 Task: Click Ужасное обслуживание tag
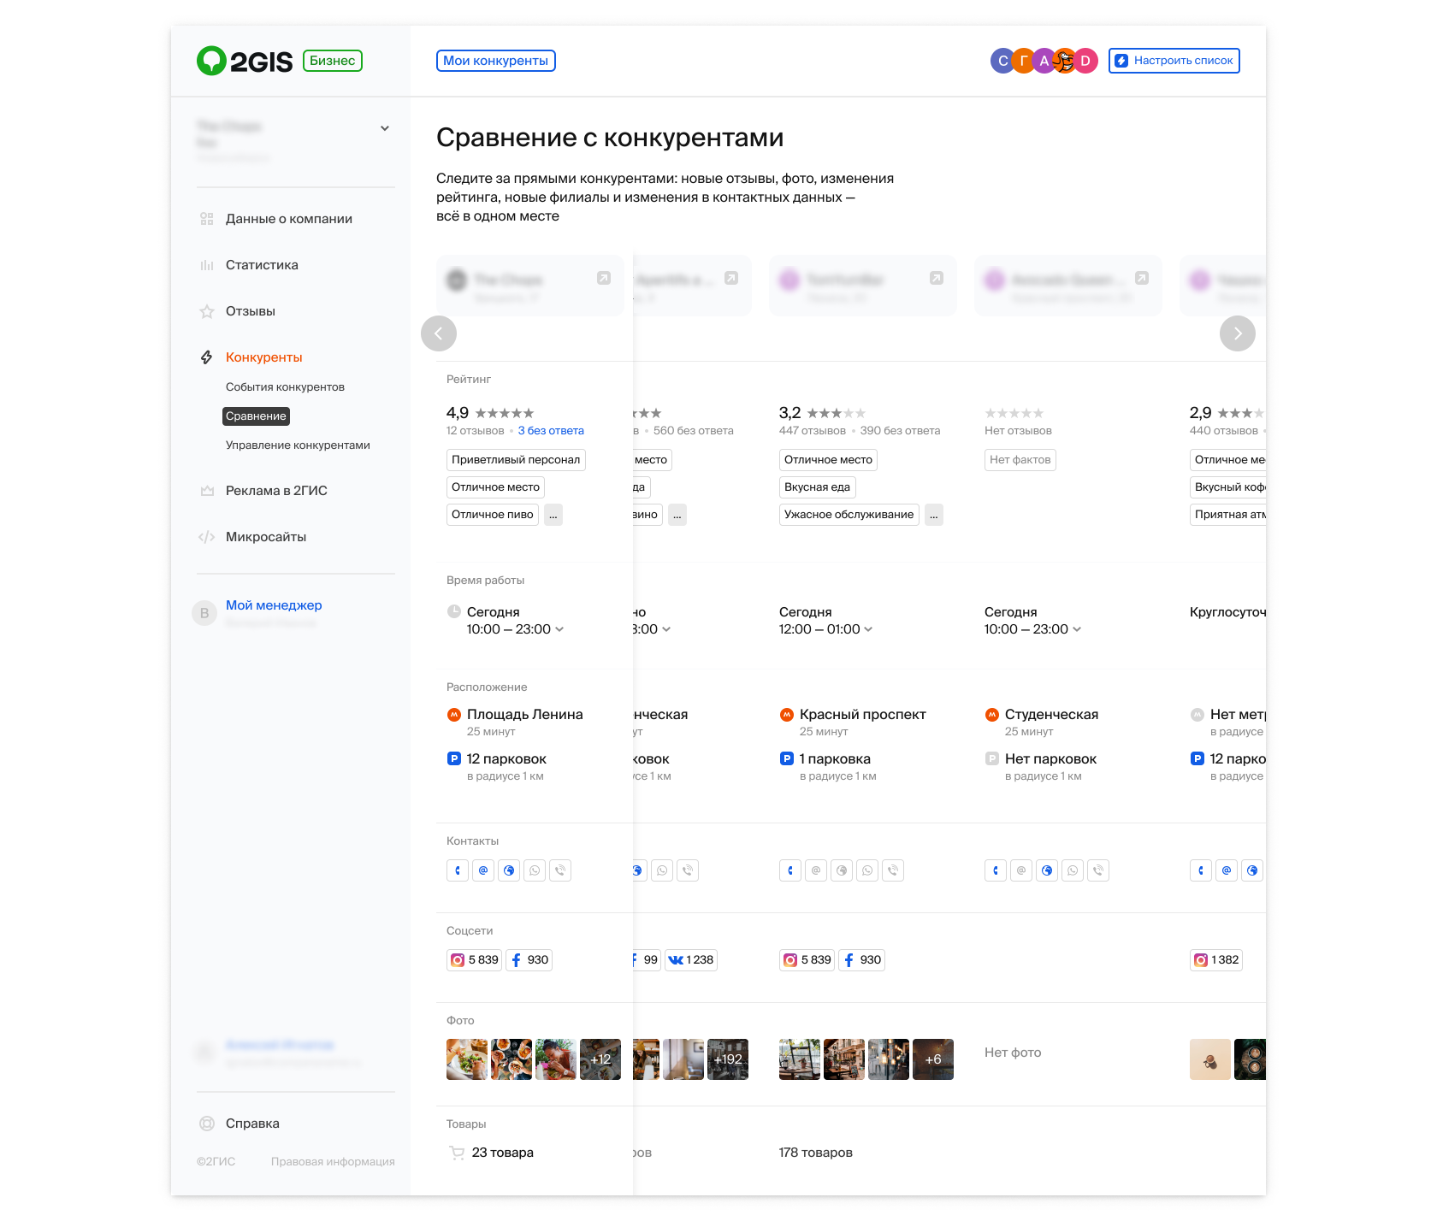pos(849,515)
